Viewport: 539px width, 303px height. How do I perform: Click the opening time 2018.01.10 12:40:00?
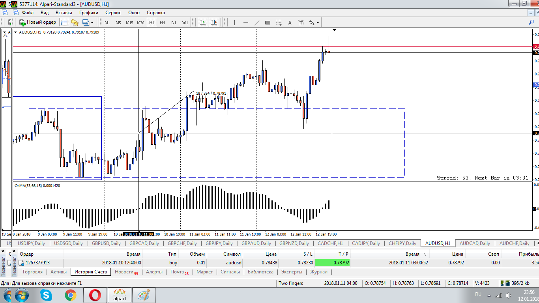pos(122,262)
